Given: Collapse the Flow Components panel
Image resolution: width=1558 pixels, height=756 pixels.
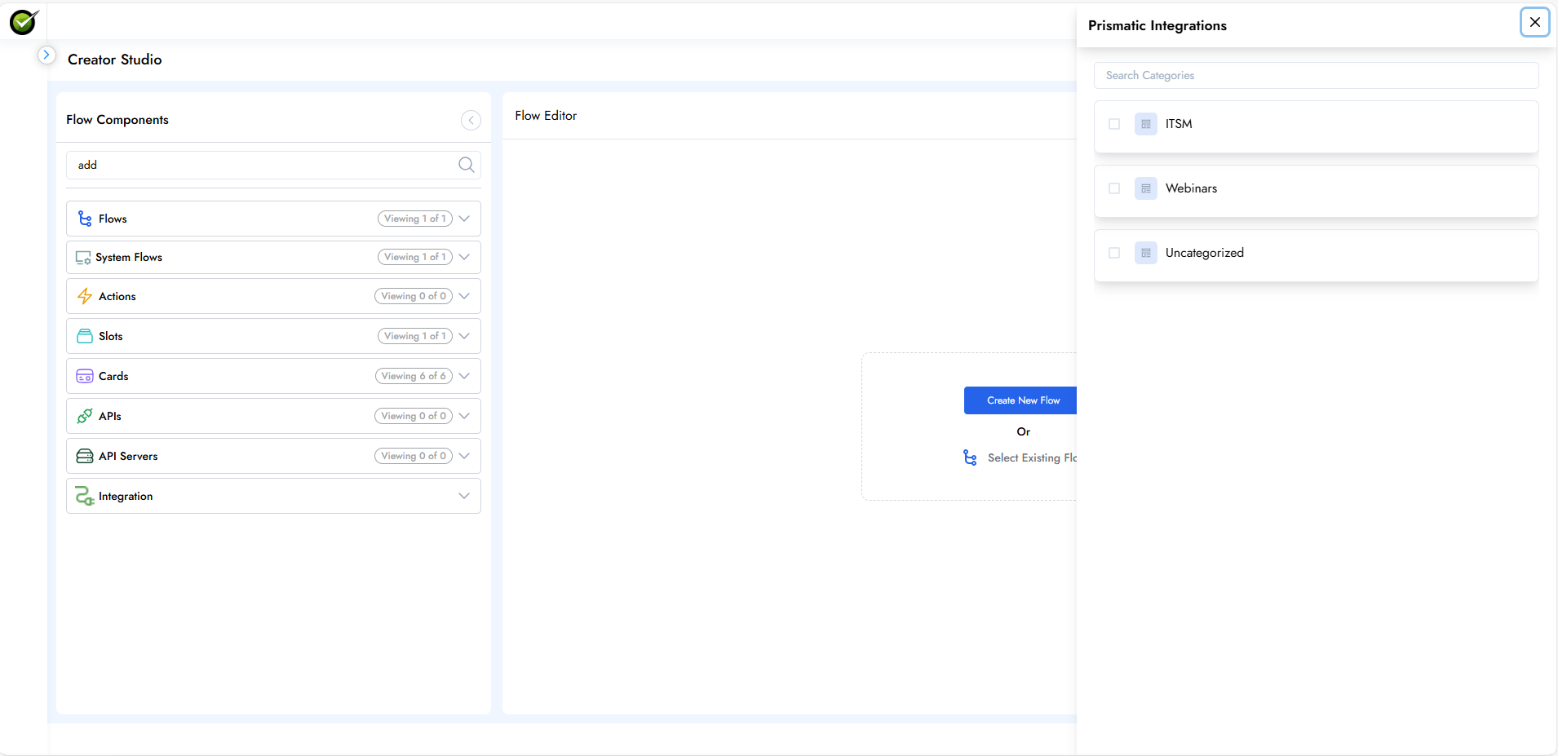Looking at the screenshot, I should tap(471, 120).
